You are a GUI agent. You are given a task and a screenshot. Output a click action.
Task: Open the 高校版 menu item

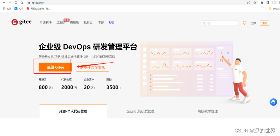point(74,22)
